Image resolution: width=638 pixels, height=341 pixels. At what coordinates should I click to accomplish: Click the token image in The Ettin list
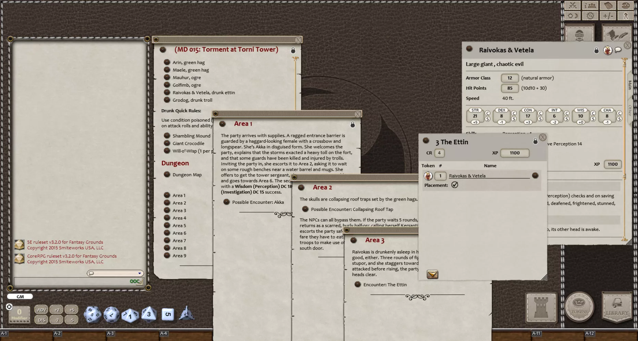click(428, 176)
